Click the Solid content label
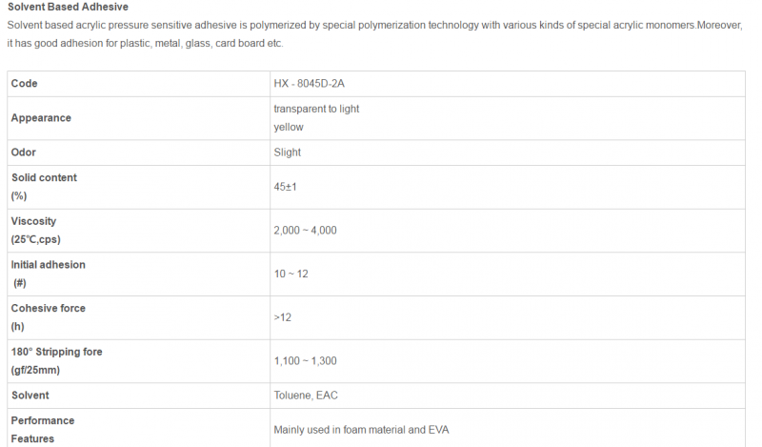The image size is (762, 447). pos(44,187)
